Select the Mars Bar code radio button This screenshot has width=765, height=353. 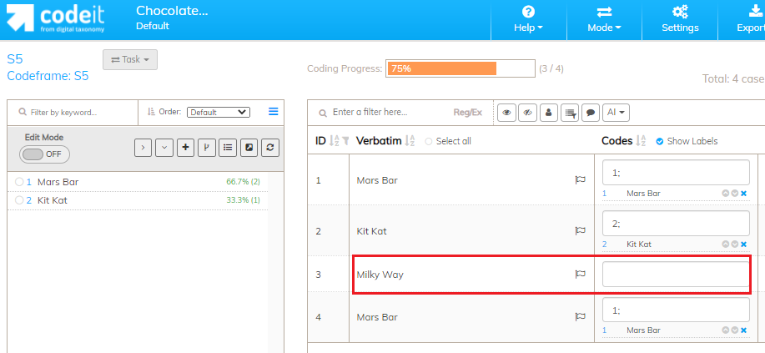[19, 182]
